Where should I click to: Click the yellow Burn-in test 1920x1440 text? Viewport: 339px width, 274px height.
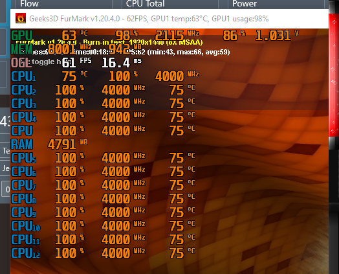[x=143, y=42]
